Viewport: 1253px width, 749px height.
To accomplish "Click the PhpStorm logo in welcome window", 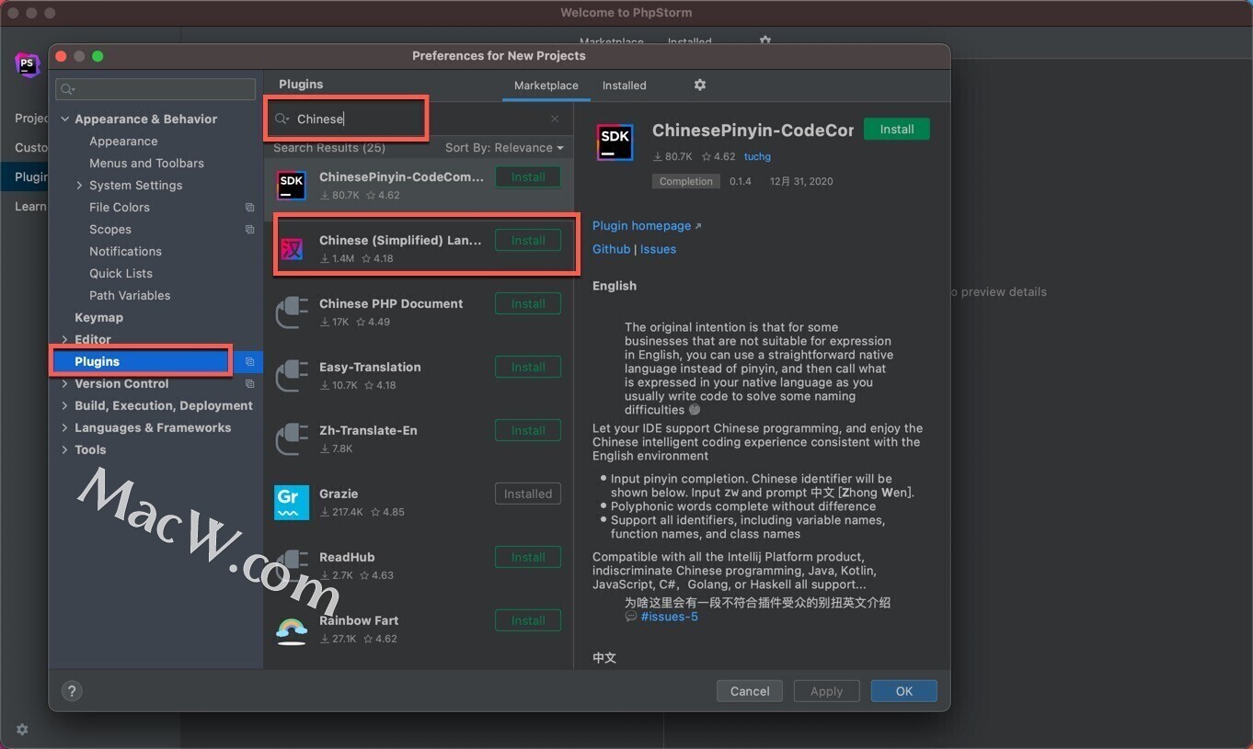I will (x=27, y=64).
